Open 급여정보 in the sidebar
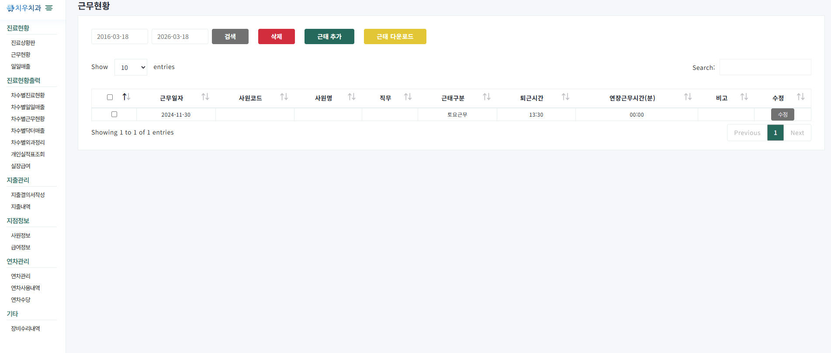This screenshot has width=831, height=353. tap(21, 247)
